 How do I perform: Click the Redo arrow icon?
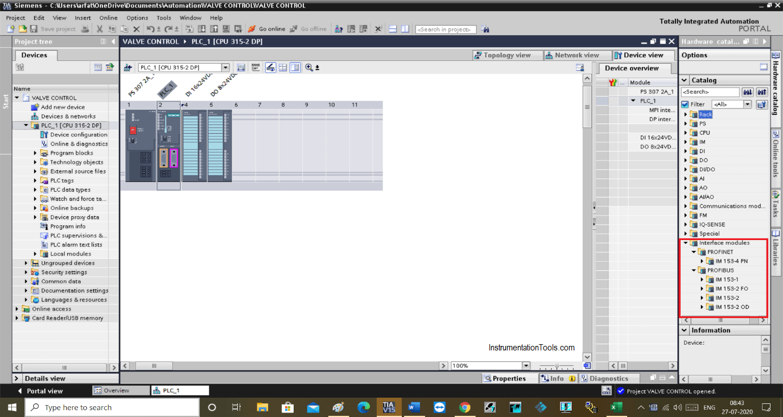click(x=168, y=28)
